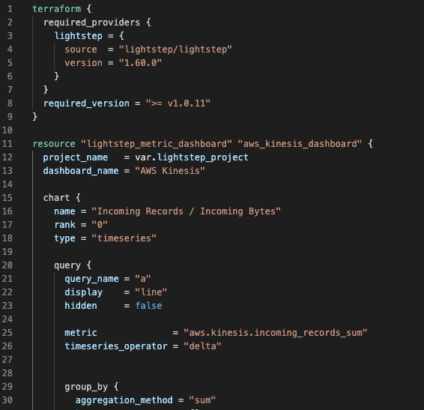Click line number 1 in the gutter
The width and height of the screenshot is (424, 410).
pos(10,9)
